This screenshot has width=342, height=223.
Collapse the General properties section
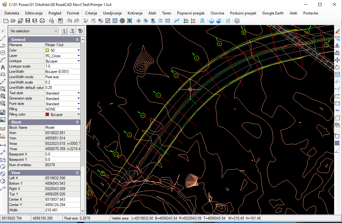pyautogui.click(x=77, y=40)
